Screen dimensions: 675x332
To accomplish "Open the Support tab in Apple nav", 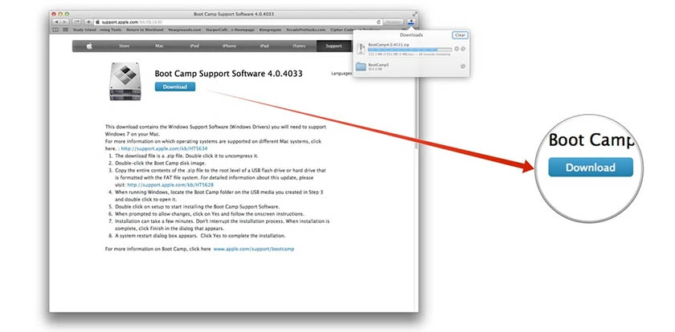I will (x=333, y=46).
